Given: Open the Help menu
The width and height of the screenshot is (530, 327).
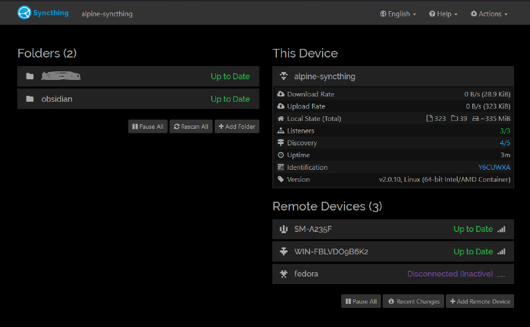Looking at the screenshot, I should [x=443, y=14].
